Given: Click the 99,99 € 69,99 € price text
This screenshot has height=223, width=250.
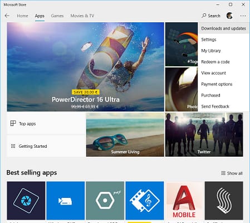Looking at the screenshot, I should tap(85, 106).
